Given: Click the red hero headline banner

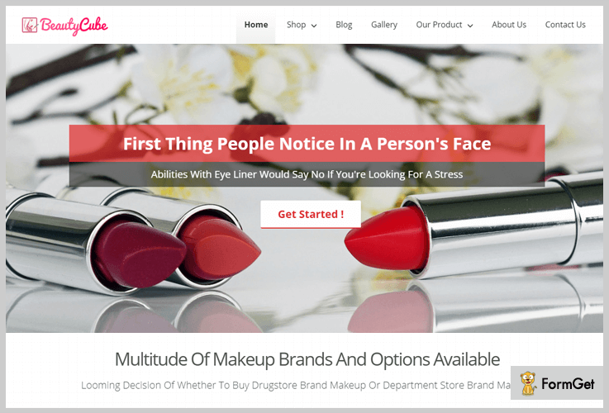Looking at the screenshot, I should pyautogui.click(x=307, y=143).
